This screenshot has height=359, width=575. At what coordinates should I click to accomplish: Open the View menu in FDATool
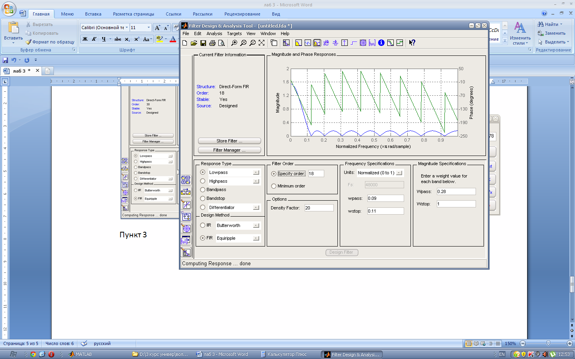pyautogui.click(x=251, y=34)
